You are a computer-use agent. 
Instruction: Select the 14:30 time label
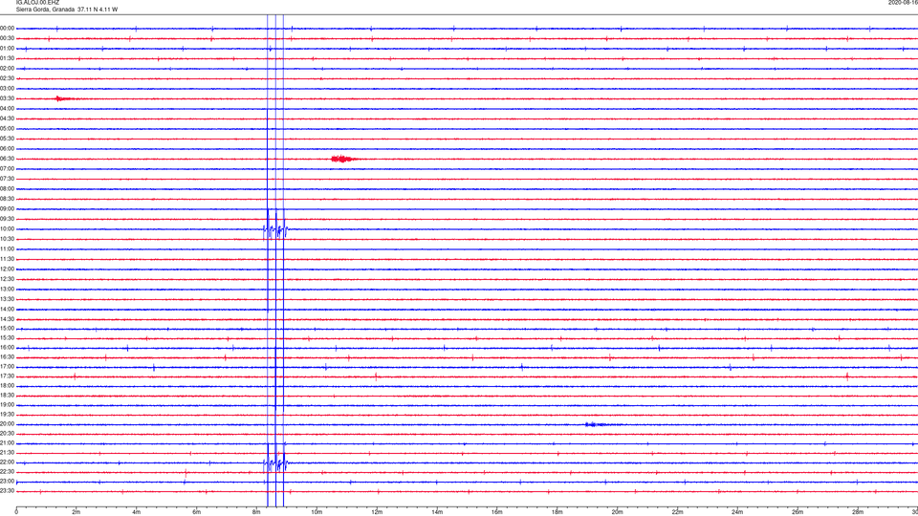(x=7, y=319)
